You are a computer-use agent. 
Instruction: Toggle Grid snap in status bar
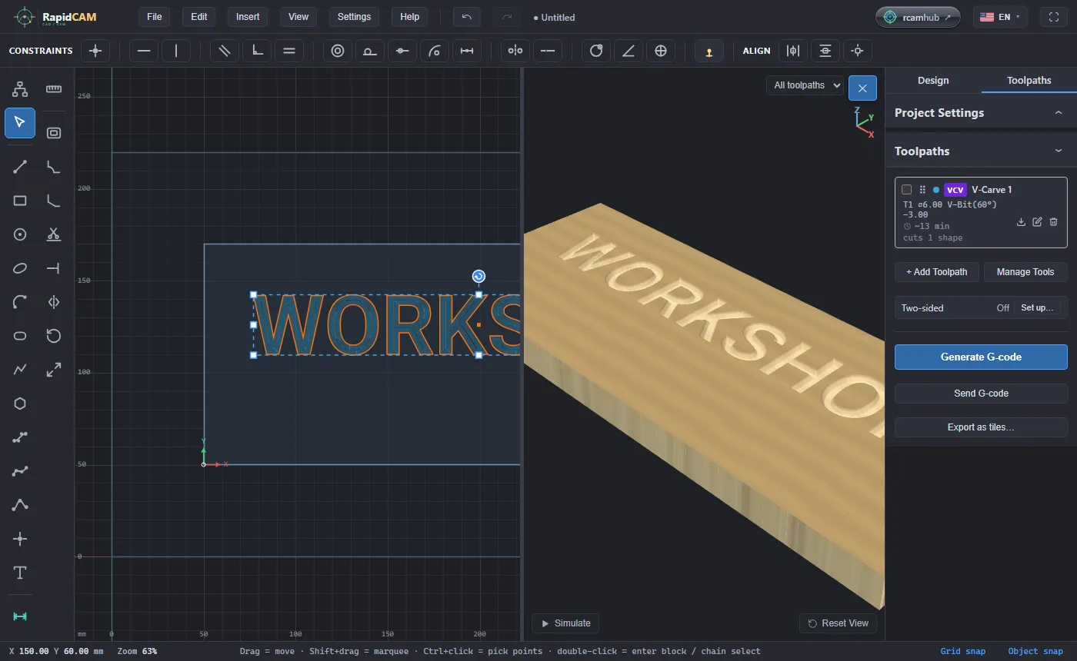(962, 651)
